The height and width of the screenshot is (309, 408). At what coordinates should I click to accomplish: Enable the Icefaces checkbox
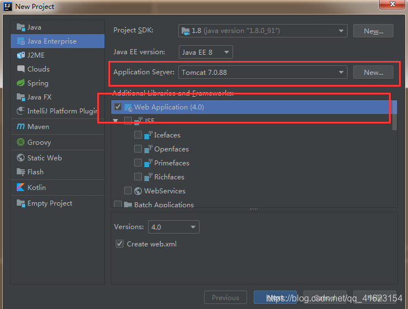coord(138,135)
